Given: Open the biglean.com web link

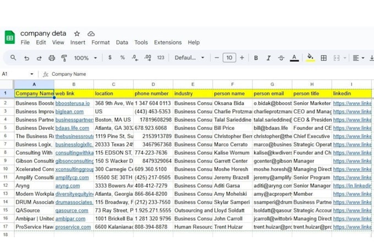Looking at the screenshot, I should pos(69,111).
